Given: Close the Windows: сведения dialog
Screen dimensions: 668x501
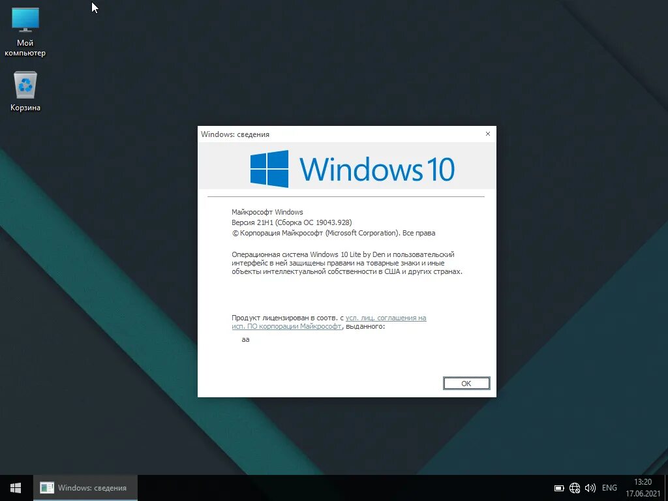Looking at the screenshot, I should (487, 134).
